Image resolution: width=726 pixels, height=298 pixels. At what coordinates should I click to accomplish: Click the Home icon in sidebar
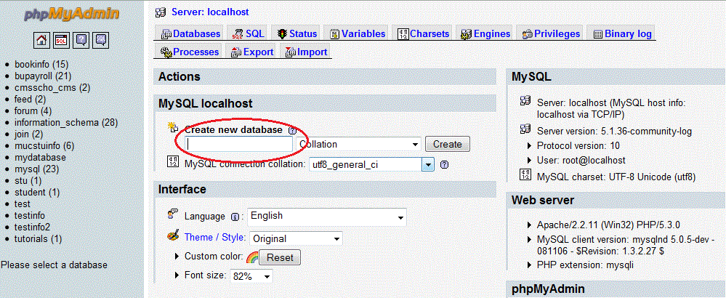41,40
